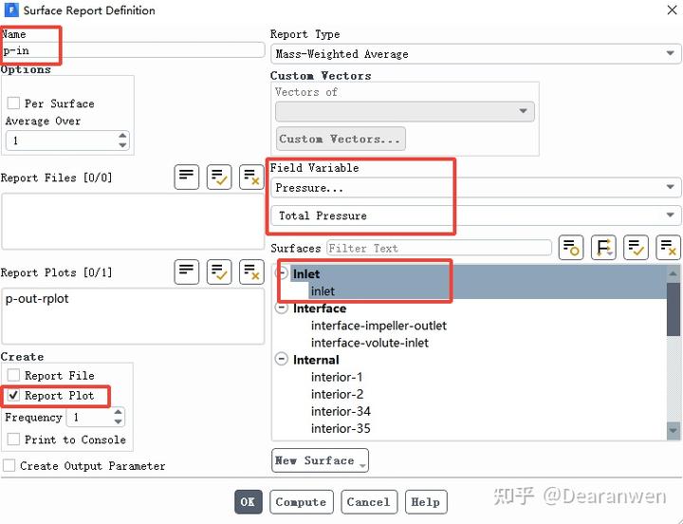
Task: Click the Report Files deselect-all icon
Action: [251, 177]
